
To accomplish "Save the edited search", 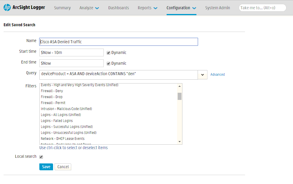I will (46, 167).
